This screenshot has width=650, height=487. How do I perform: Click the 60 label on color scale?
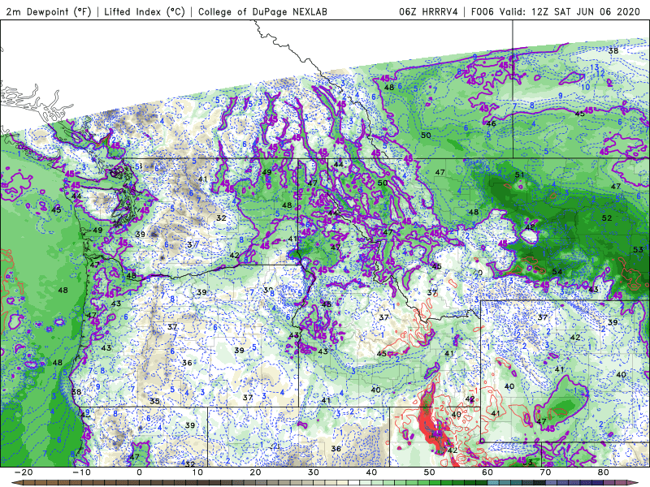pos(487,472)
